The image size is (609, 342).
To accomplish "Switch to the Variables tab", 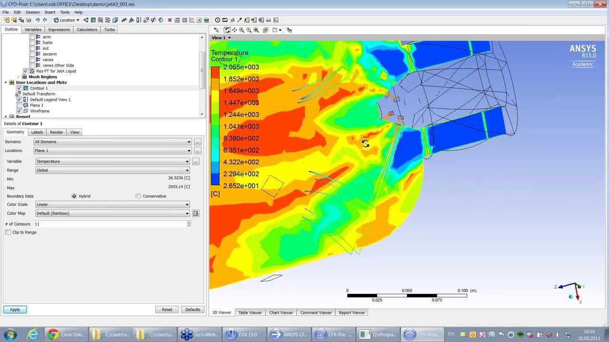I will pos(33,29).
